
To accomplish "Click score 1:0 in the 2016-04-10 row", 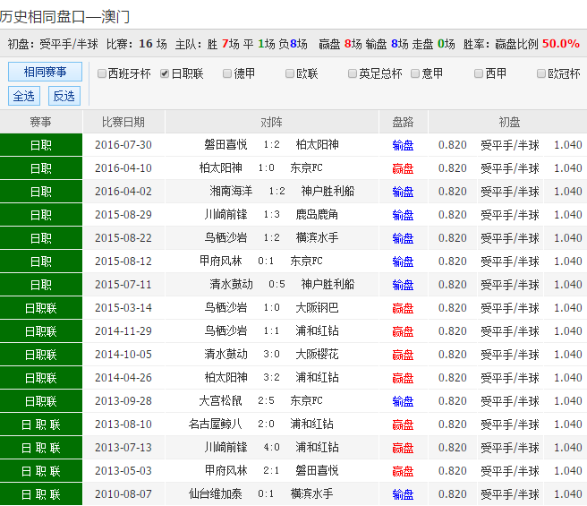I will coord(266,167).
